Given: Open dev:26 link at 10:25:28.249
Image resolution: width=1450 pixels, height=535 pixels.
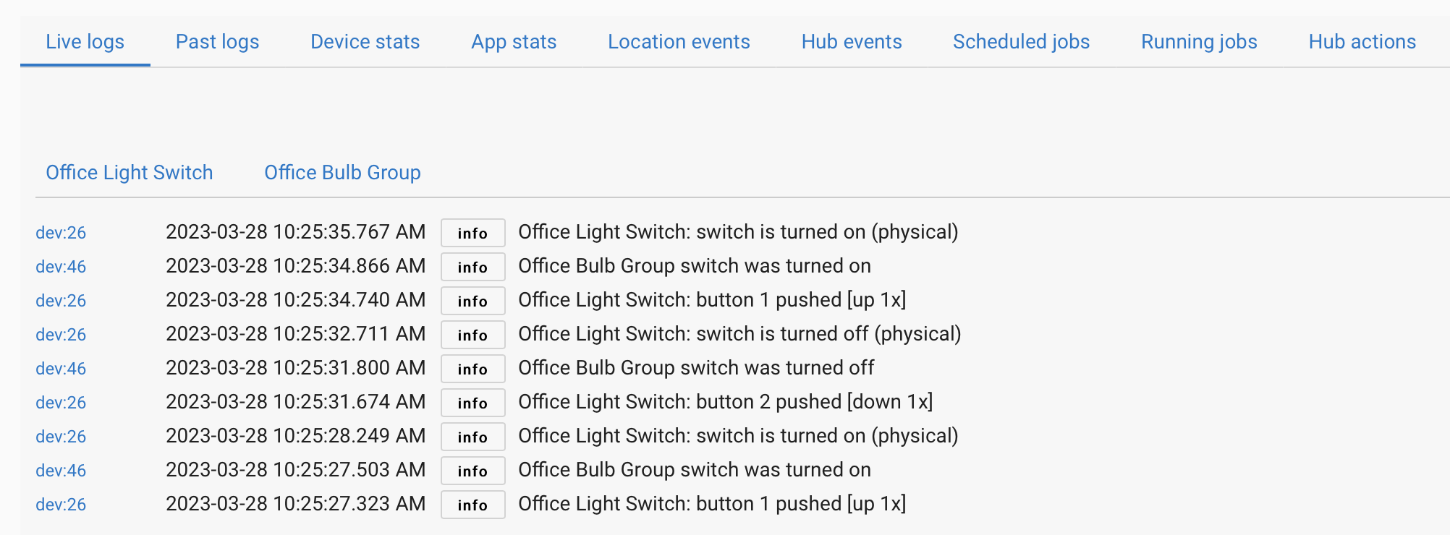Looking at the screenshot, I should 61,437.
